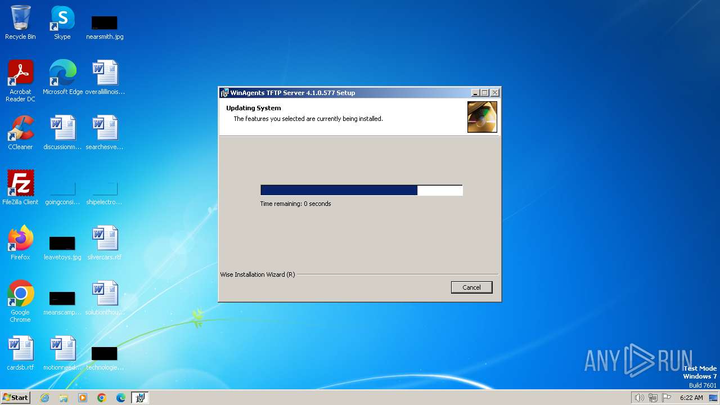Select the overallillinois document icon

[x=105, y=78]
